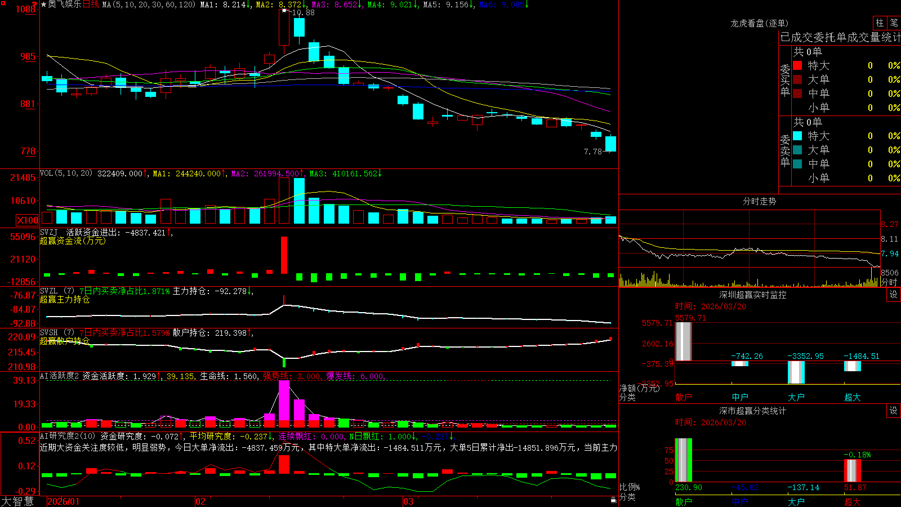Click the 日线 period label
Image resolution: width=901 pixels, height=507 pixels.
tap(91, 5)
